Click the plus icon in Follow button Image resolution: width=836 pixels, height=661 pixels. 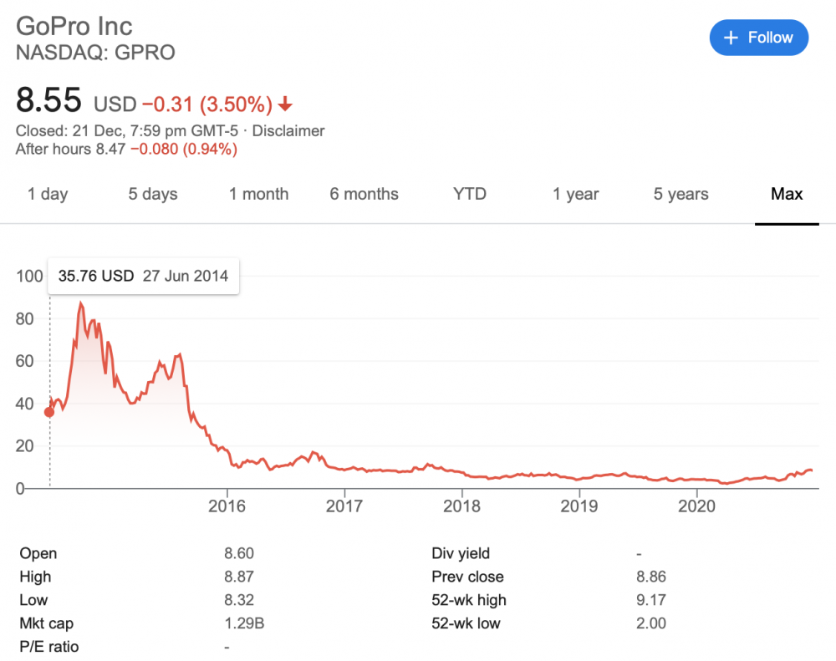(x=731, y=38)
